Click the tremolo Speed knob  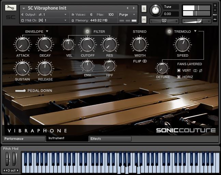coord(182,44)
